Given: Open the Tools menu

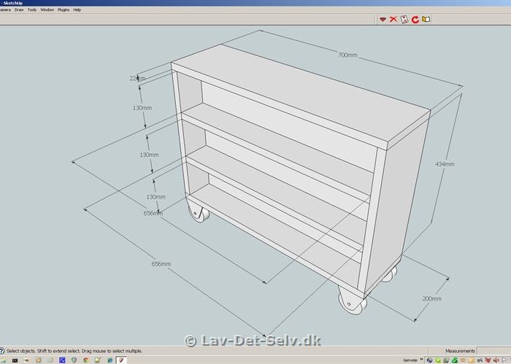Looking at the screenshot, I should (x=32, y=9).
